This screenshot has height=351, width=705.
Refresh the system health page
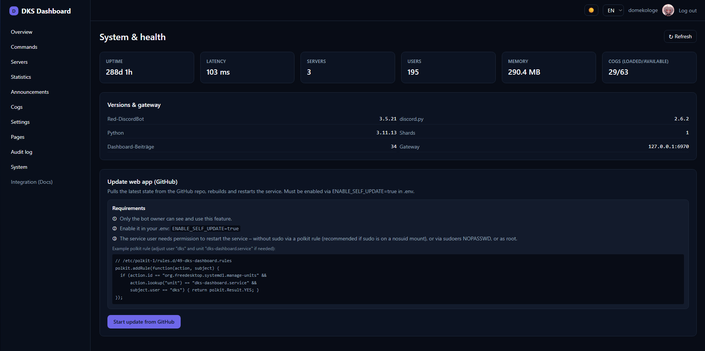(x=680, y=36)
